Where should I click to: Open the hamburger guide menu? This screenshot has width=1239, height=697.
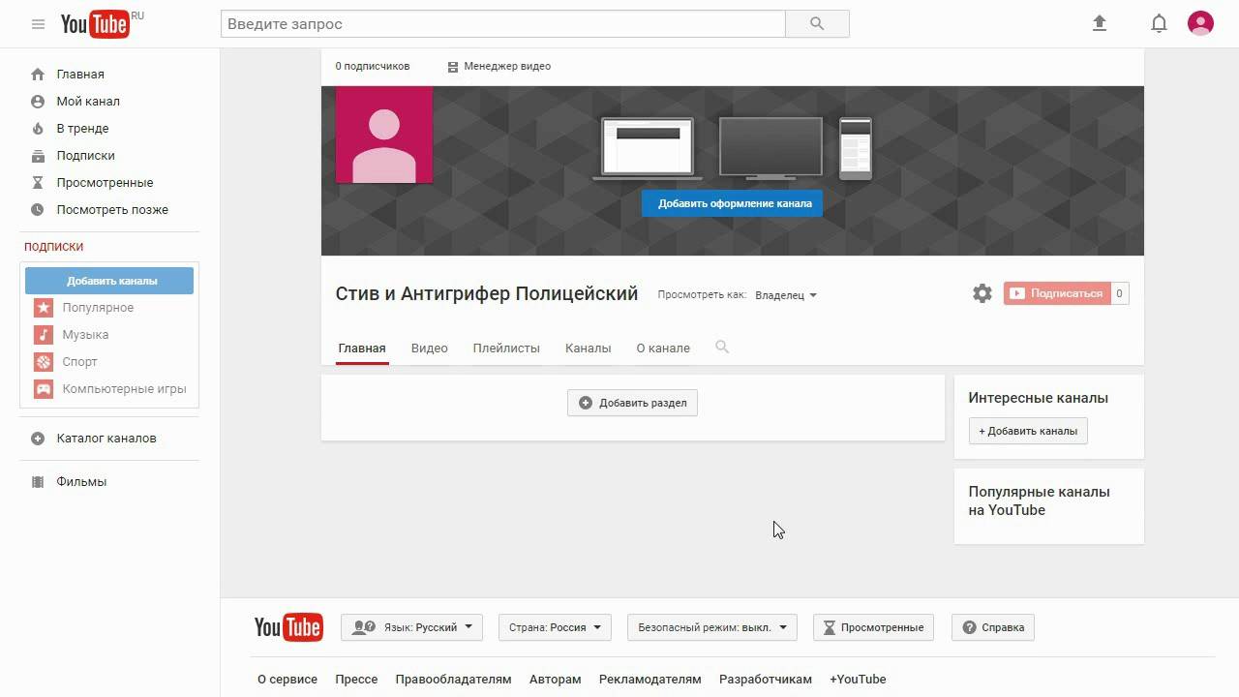click(x=38, y=24)
